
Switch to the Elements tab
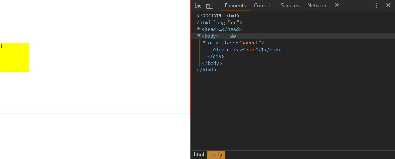click(235, 5)
